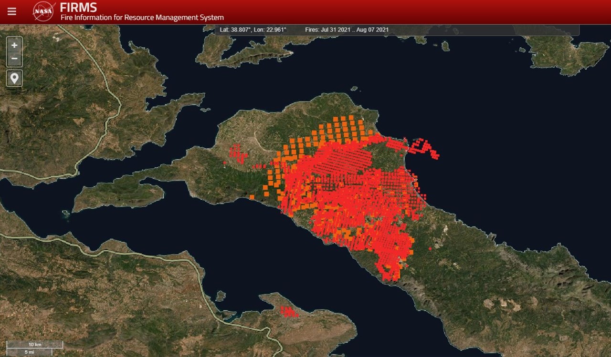Click the NASA logo

pyautogui.click(x=43, y=11)
